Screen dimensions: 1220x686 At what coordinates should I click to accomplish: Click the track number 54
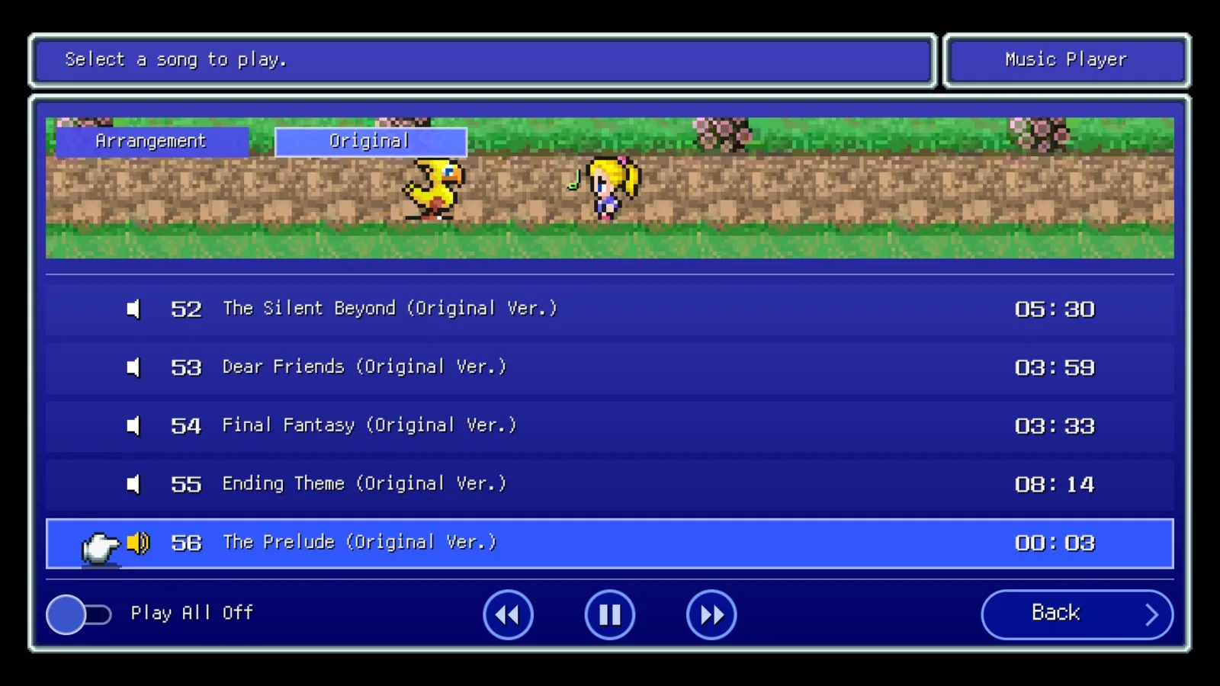186,425
